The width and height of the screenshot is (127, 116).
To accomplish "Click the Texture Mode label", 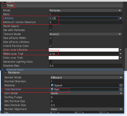I will [x=12, y=34].
